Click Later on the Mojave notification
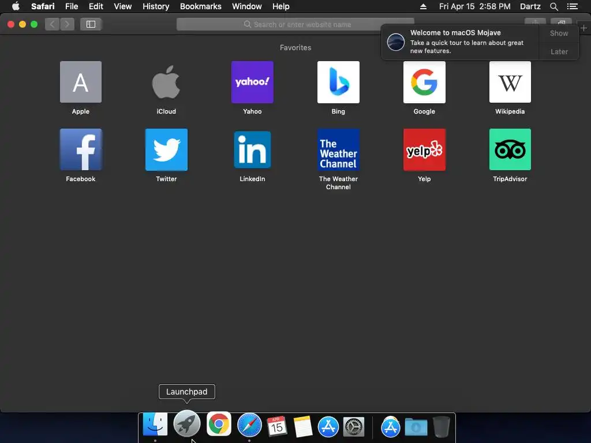591x443 pixels. (x=559, y=51)
